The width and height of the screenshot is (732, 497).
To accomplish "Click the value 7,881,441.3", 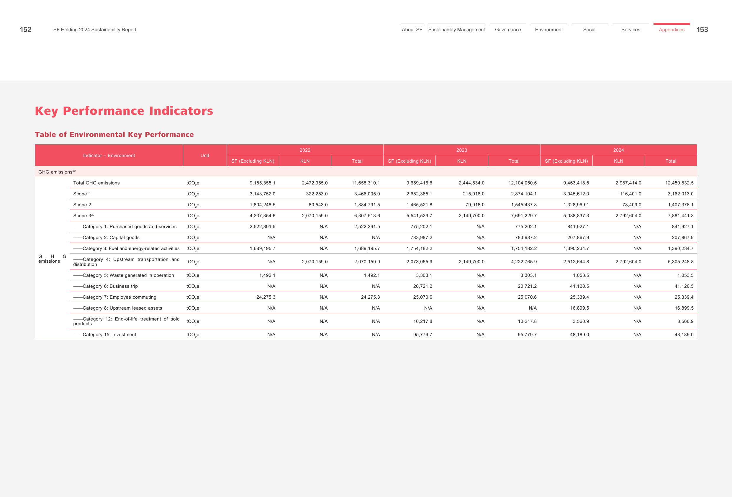I will (x=680, y=215).
